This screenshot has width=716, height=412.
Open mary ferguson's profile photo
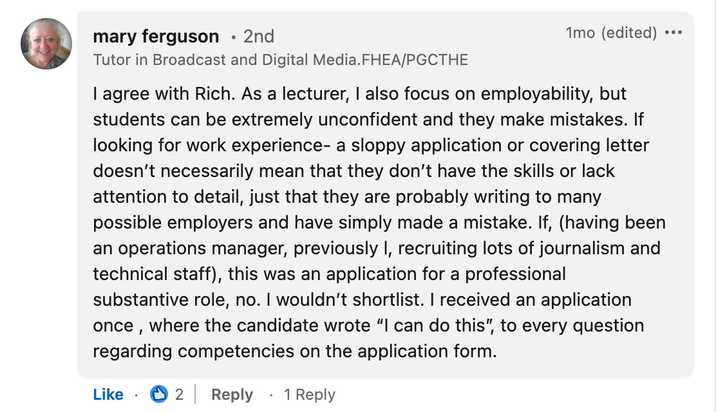tap(46, 44)
